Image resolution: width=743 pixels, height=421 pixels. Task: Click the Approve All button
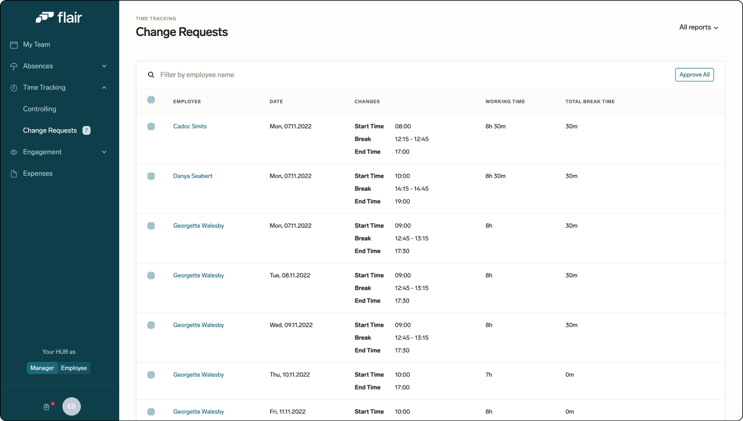(x=694, y=74)
